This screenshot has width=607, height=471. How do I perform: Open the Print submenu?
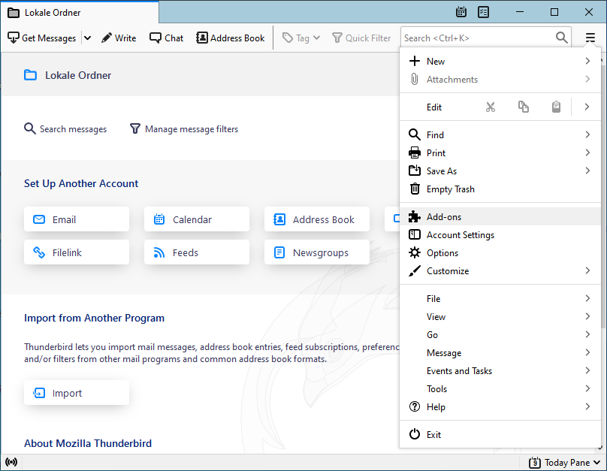(500, 153)
